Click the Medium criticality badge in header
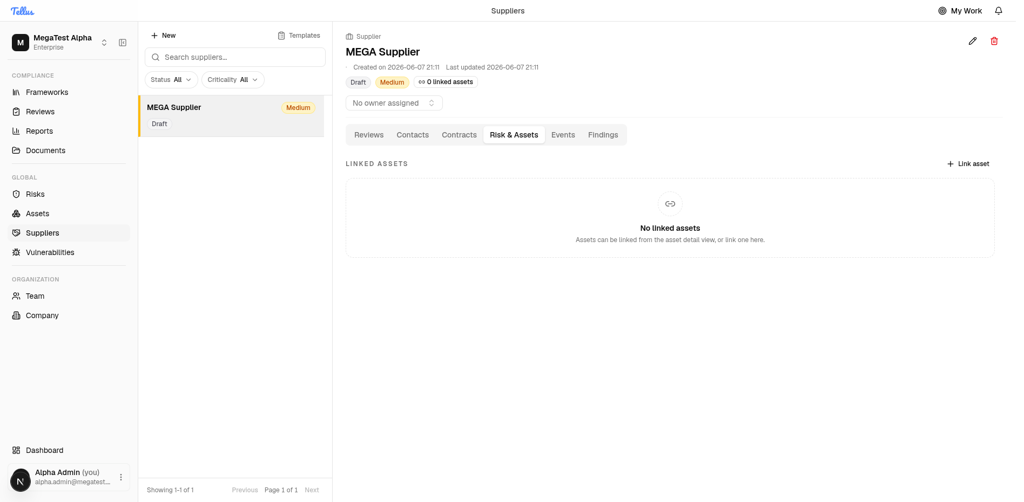The image size is (1024, 502). [x=392, y=82]
